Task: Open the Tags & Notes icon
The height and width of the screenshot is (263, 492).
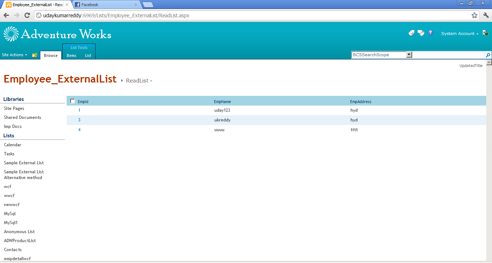Action: point(421,33)
